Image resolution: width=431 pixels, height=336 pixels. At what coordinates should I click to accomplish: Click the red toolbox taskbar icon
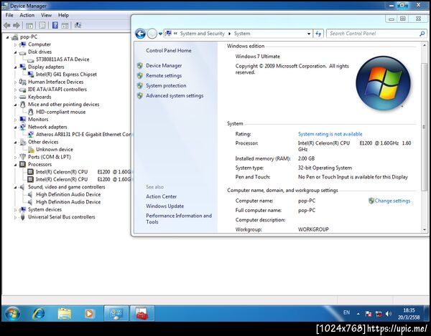(x=142, y=313)
